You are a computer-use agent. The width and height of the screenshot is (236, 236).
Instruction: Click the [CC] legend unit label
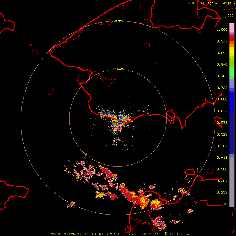[x=224, y=18]
